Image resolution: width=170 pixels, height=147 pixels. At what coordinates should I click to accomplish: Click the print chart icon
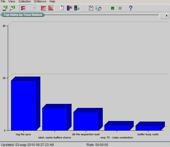pyautogui.click(x=5, y=8)
